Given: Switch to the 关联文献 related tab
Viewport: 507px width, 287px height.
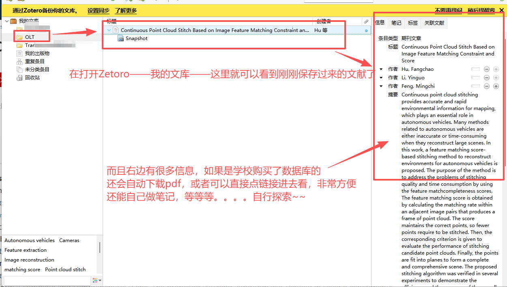Looking at the screenshot, I should point(434,23).
